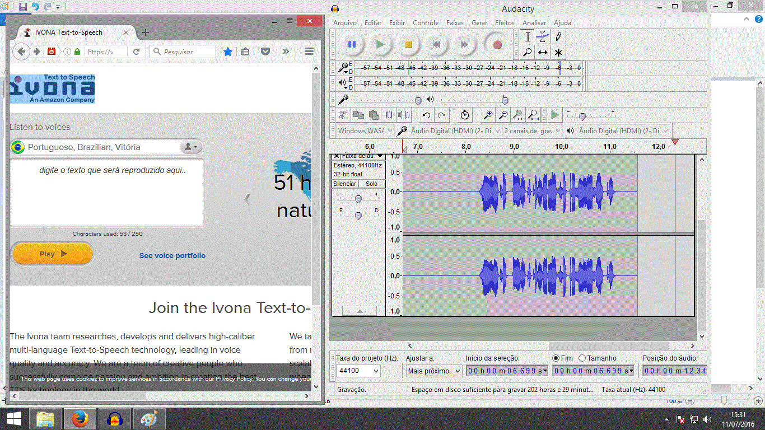Open the 'See voice portfolio' link
Screen dimensions: 765x430
172,255
